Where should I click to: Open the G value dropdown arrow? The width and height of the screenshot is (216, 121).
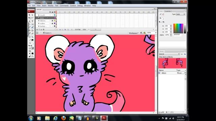[x=171, y=29]
